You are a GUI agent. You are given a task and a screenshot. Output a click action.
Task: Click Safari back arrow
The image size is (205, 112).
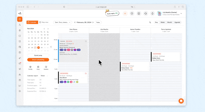[x=35, y=7]
